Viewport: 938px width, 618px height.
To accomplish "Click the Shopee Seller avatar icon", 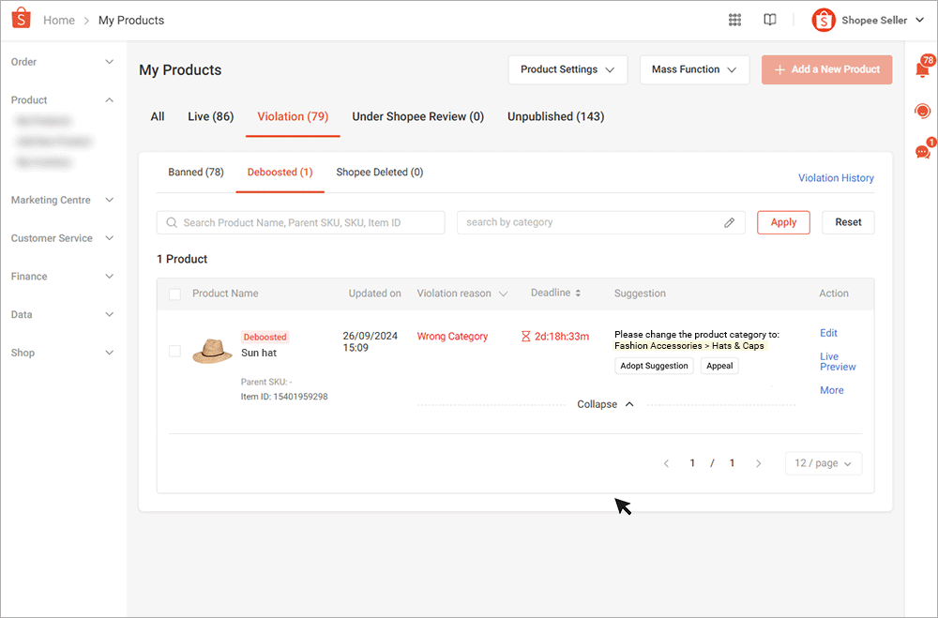I will pos(823,19).
